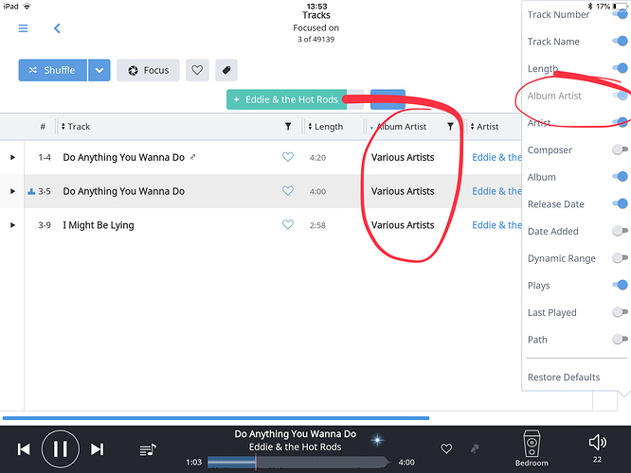Enable the Path column switch
This screenshot has height=473, width=631.
621,340
